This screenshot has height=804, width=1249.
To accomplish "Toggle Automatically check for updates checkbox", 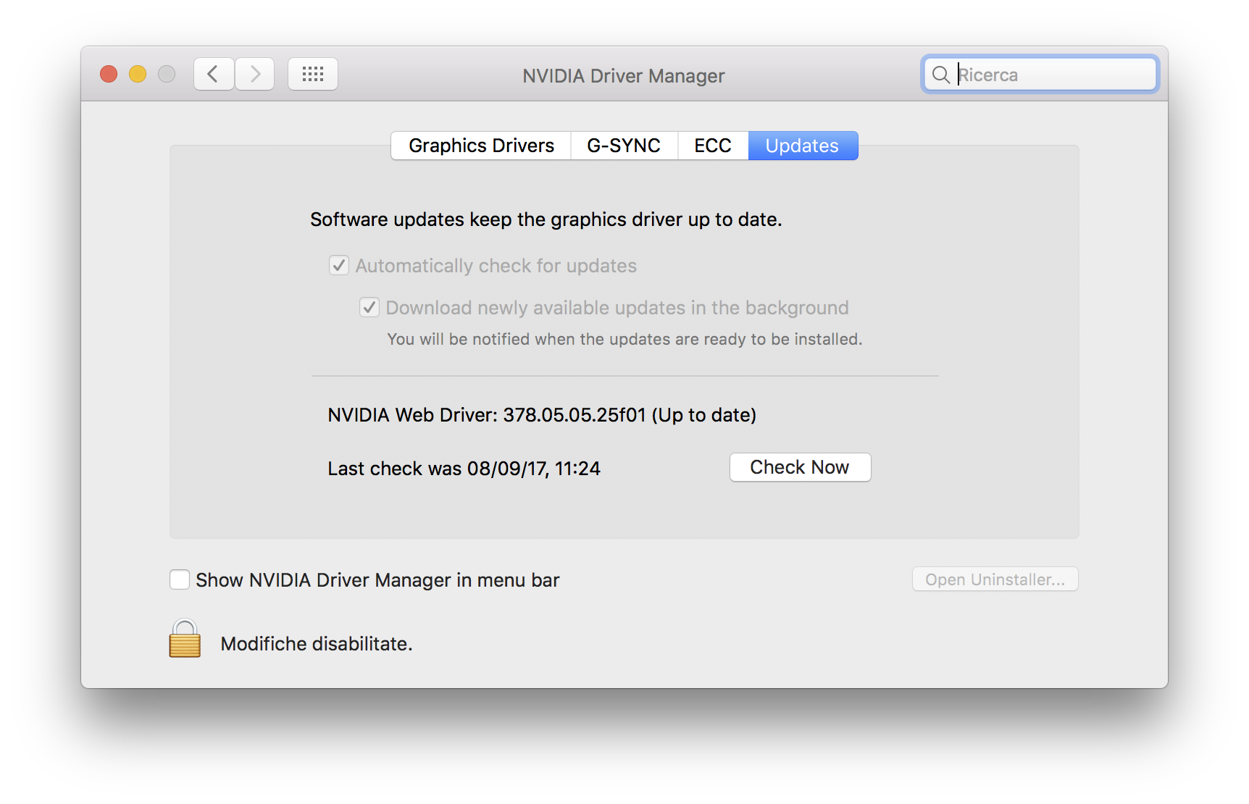I will [x=339, y=265].
